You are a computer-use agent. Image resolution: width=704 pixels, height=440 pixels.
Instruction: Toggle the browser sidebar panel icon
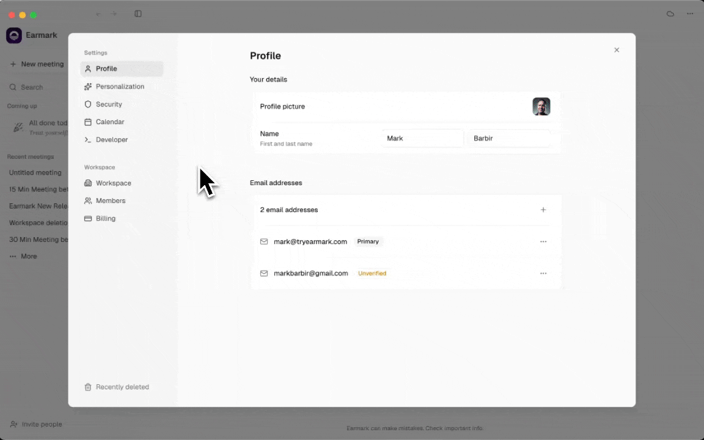pyautogui.click(x=138, y=13)
